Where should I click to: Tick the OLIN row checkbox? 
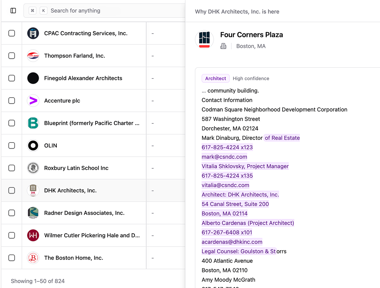pos(12,145)
